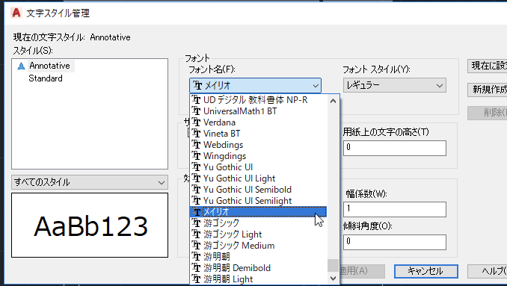The image size is (507, 286).
Task: Choose 游明朝 Light font
Action: click(258, 279)
